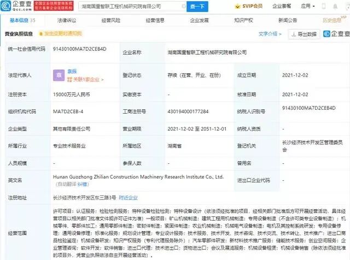Screen dimensions: 350x260
Task: Open the notifications bell icon
Action: pos(335,7)
